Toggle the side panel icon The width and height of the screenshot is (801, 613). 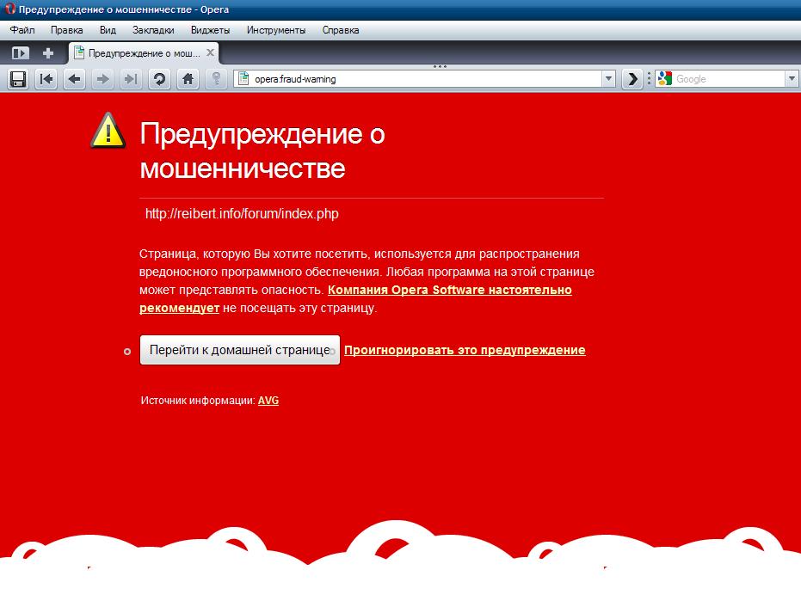pyautogui.click(x=21, y=53)
